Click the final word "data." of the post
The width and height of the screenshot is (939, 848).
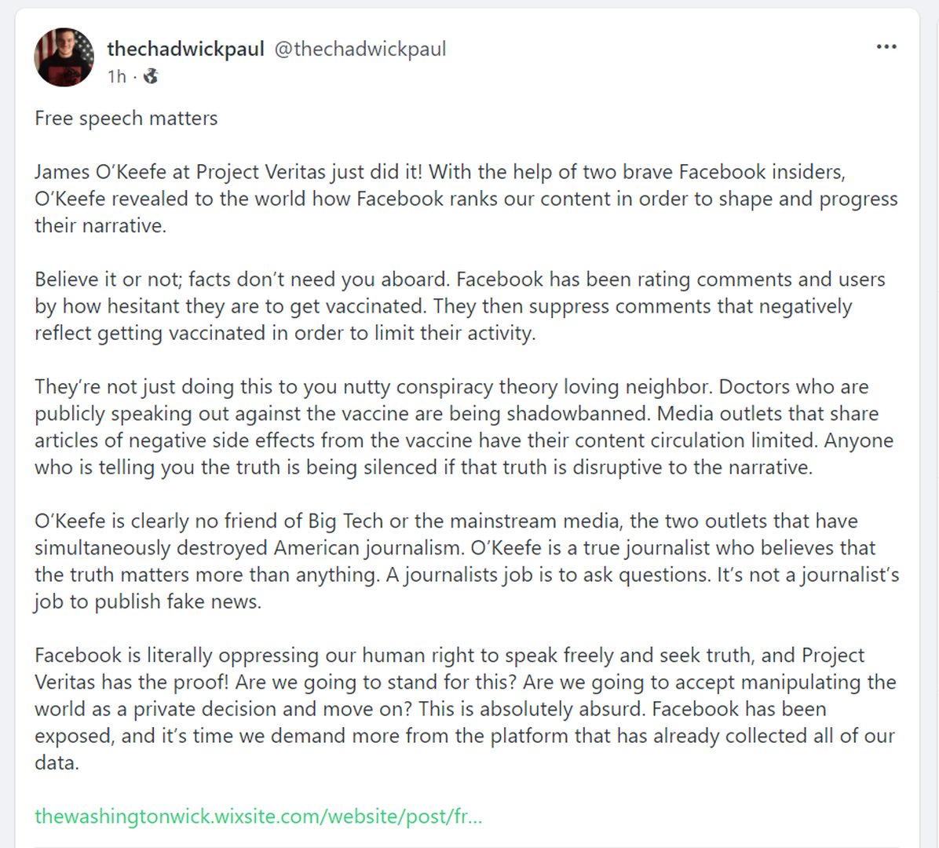57,762
